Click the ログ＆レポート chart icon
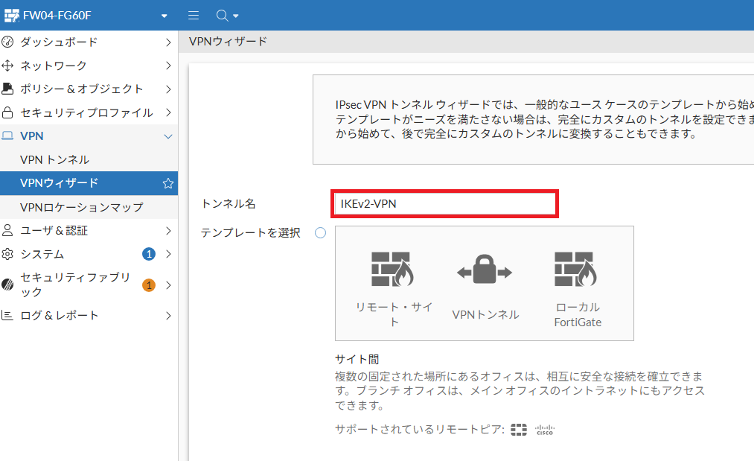The image size is (754, 461). pos(7,316)
